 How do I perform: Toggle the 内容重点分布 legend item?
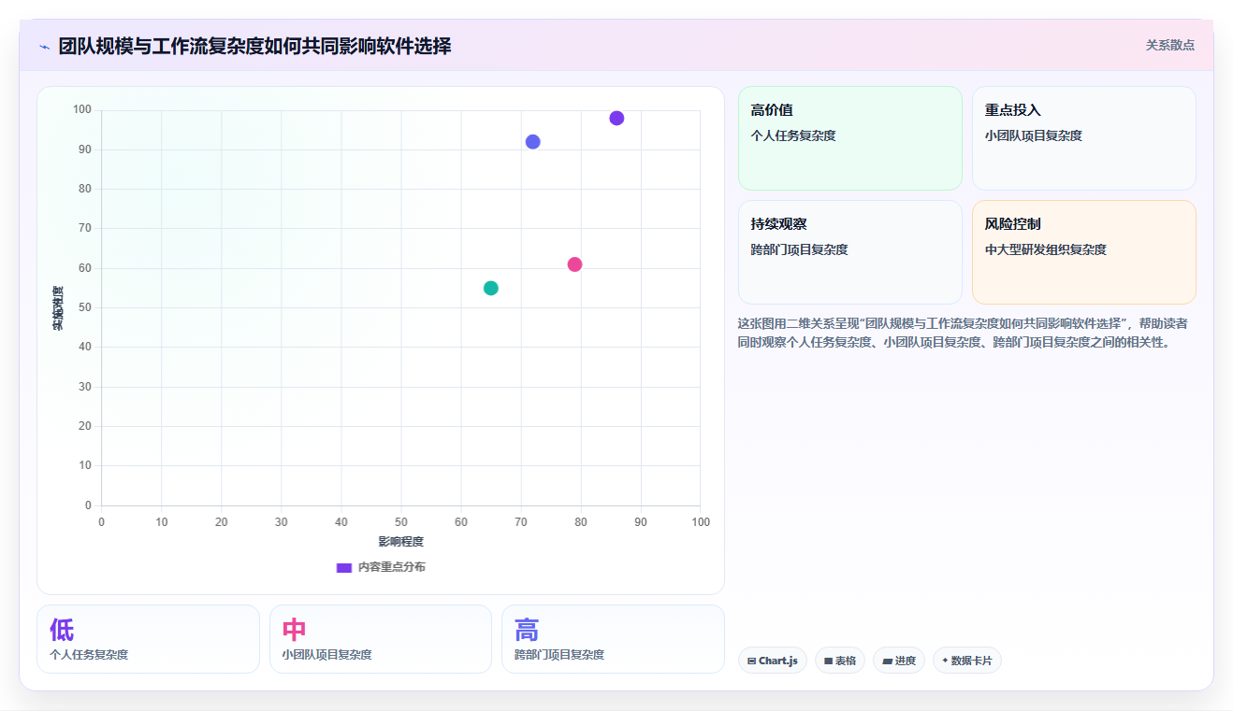(381, 567)
